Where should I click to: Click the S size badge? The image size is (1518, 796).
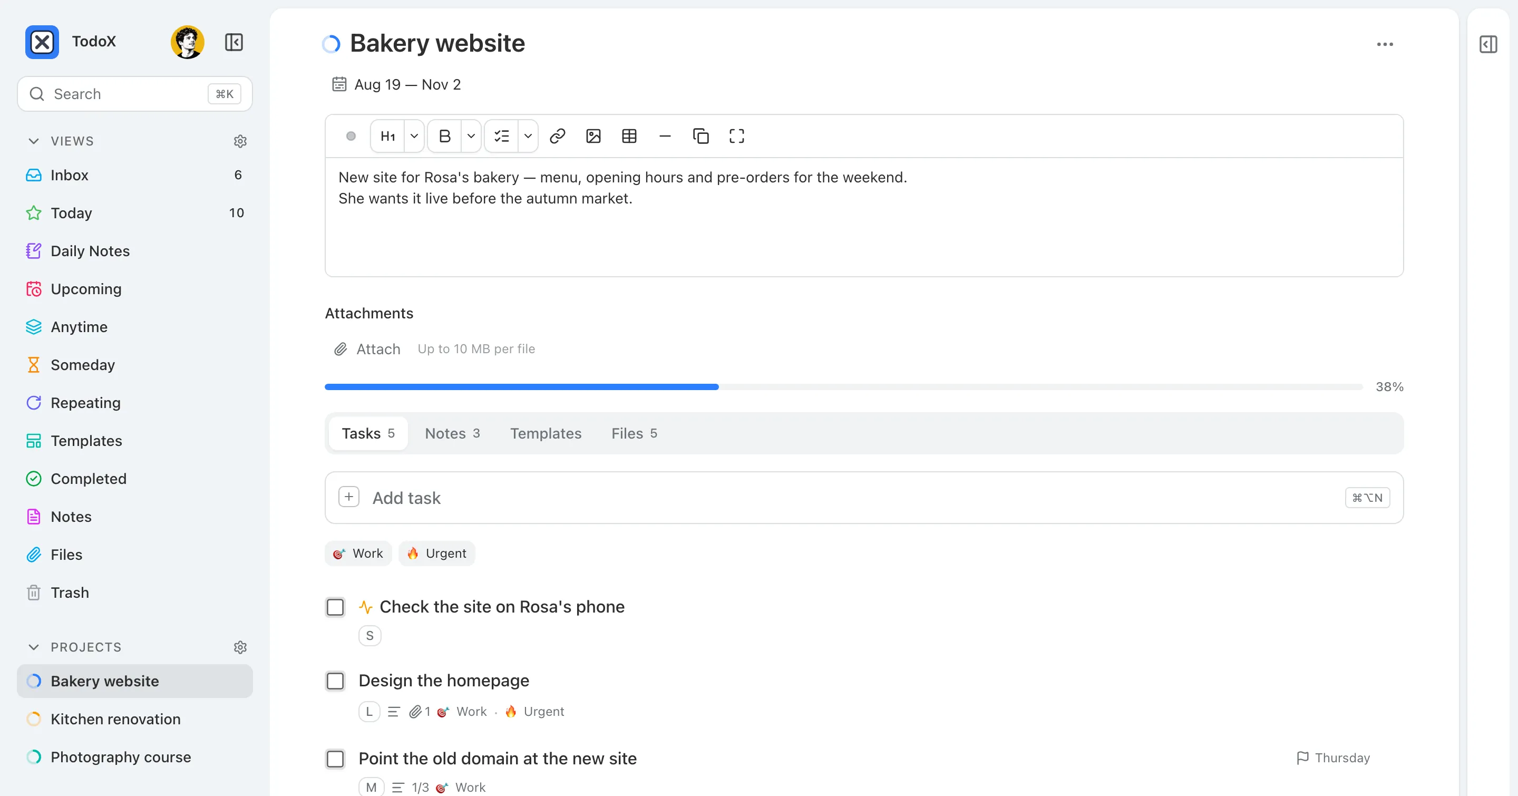coord(369,636)
